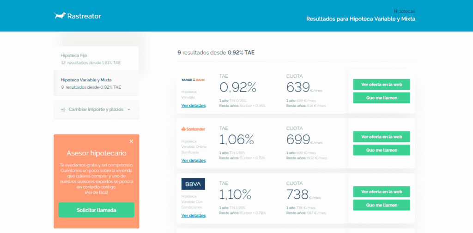Screen dimensions: 473x233
Task: Click the Resto años 597 €/mes text
Action: click(306, 213)
